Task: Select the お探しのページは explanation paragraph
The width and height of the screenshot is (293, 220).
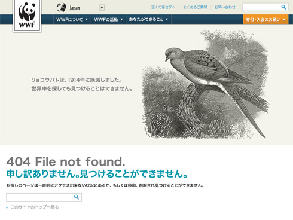Action: 105,185
